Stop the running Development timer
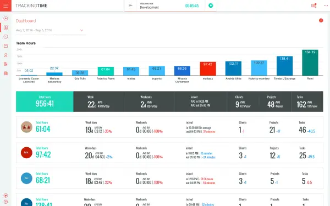The image size is (330, 206). tap(211, 5)
